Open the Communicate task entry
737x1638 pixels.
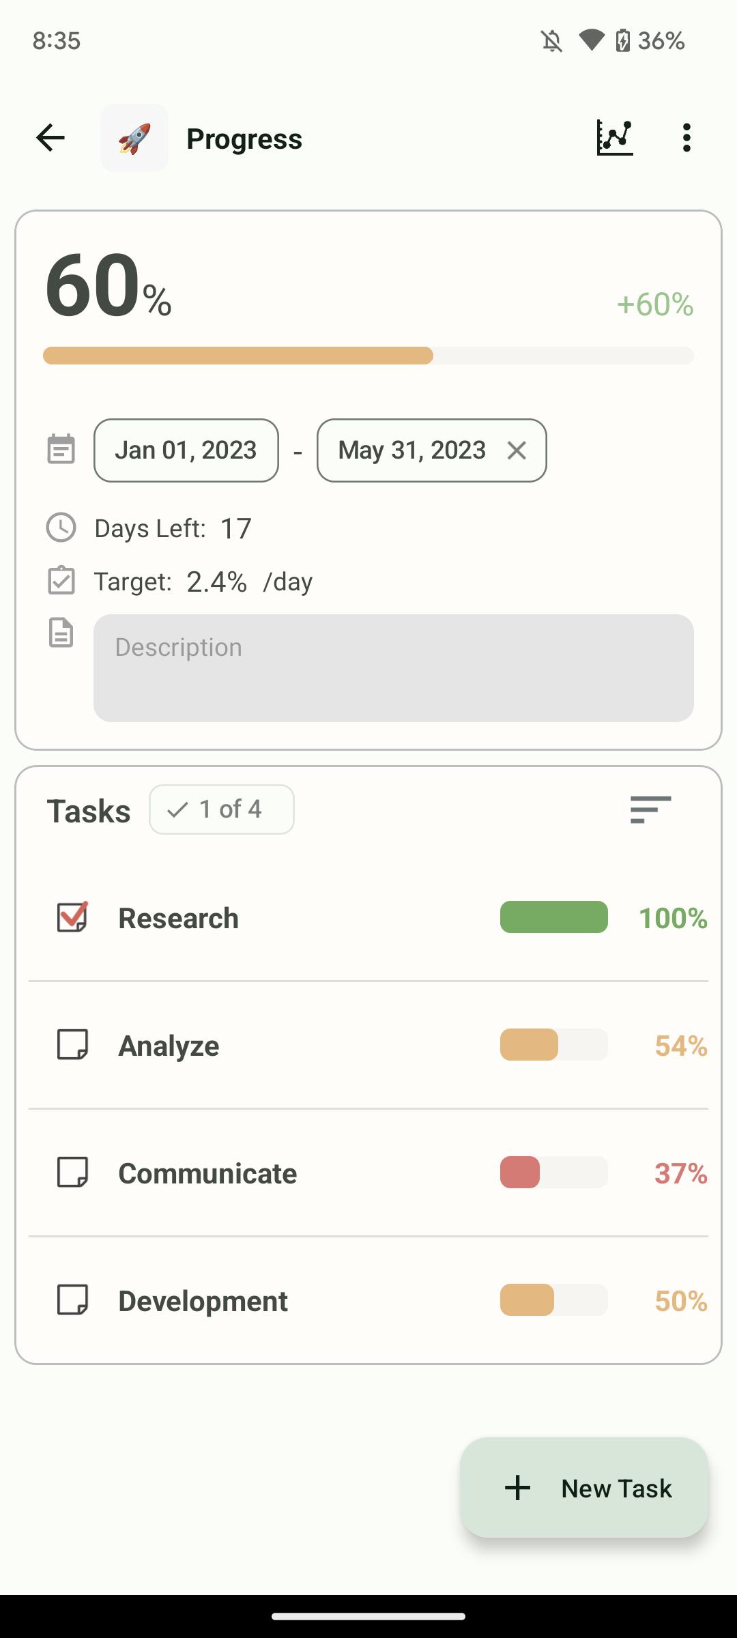click(x=369, y=1173)
